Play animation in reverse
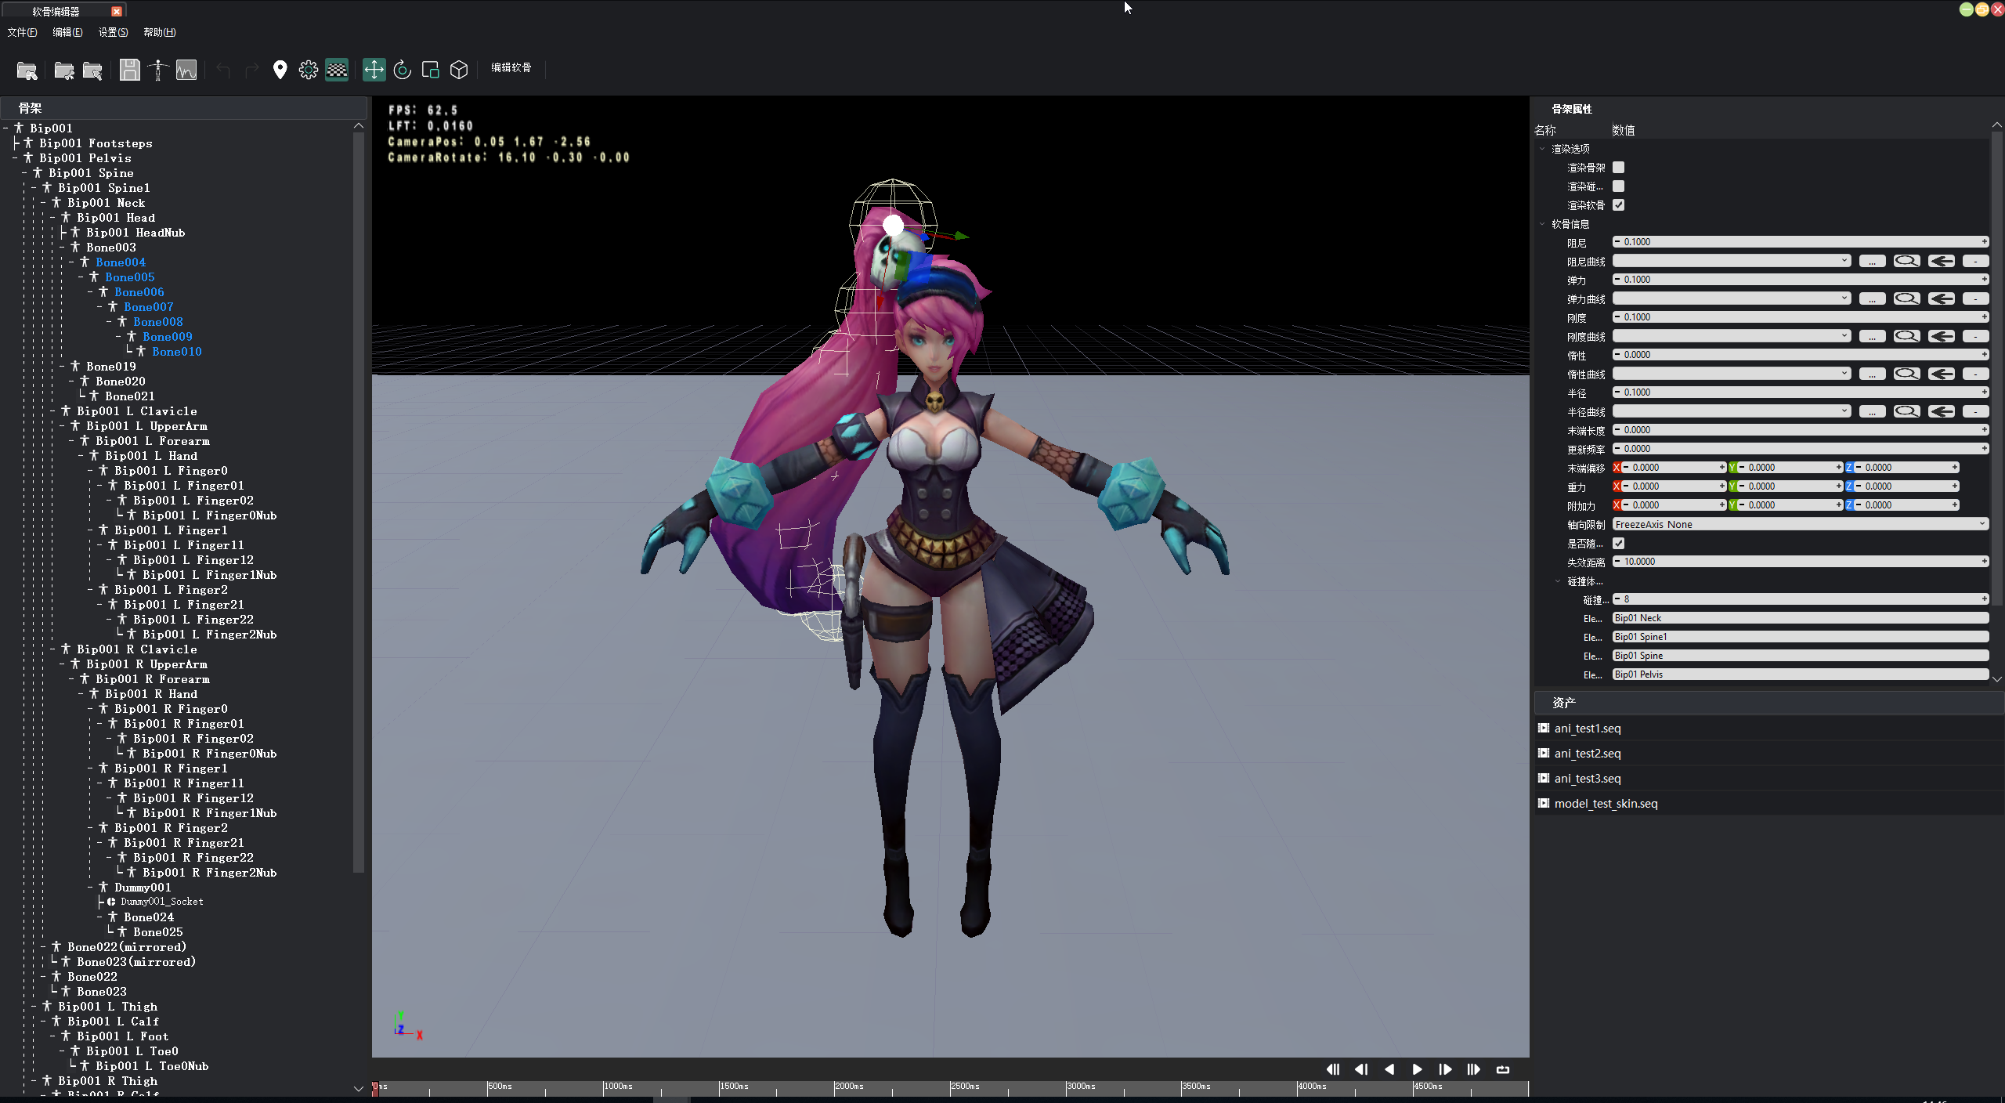 pyautogui.click(x=1389, y=1069)
